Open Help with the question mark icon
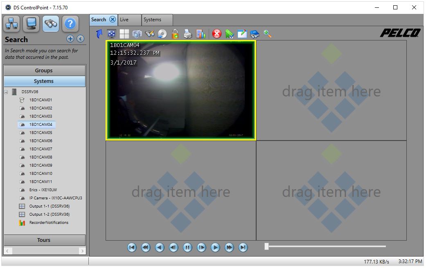This screenshot has height=268, width=426. pos(70,23)
